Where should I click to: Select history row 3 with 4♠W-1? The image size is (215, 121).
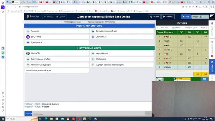pyautogui.click(x=182, y=45)
